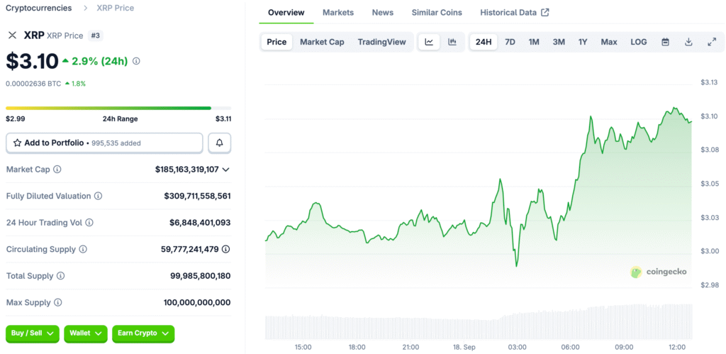Set chart range to 1Y
The height and width of the screenshot is (354, 726).
[583, 42]
